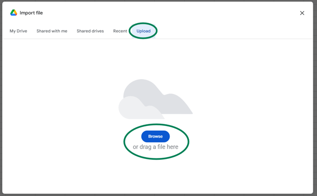Image resolution: width=317 pixels, height=196 pixels.
Task: Select the highlighted Upload tab
Action: (x=143, y=31)
